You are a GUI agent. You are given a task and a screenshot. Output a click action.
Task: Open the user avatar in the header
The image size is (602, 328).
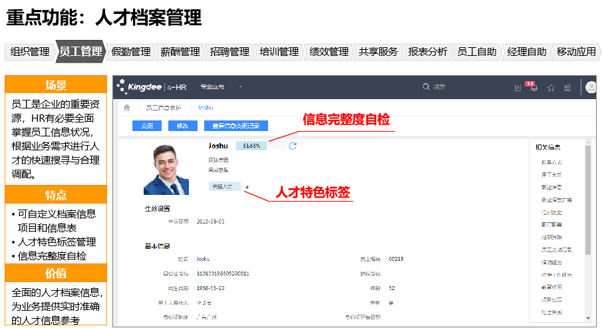591,87
